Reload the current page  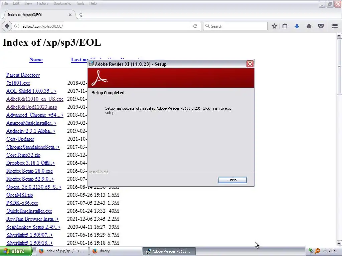pos(195,26)
